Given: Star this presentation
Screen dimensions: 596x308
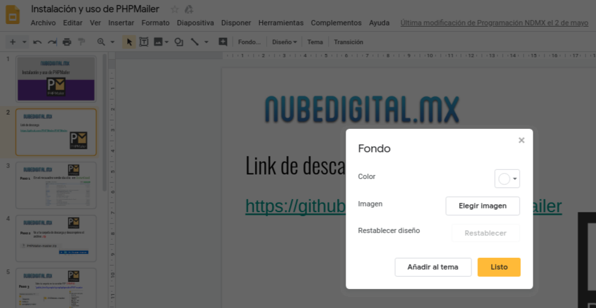Looking at the screenshot, I should [174, 9].
